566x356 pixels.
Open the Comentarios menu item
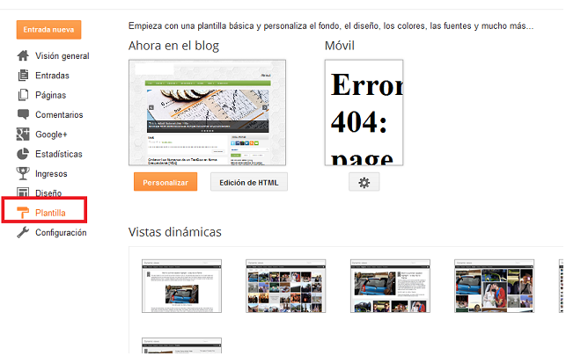click(59, 114)
